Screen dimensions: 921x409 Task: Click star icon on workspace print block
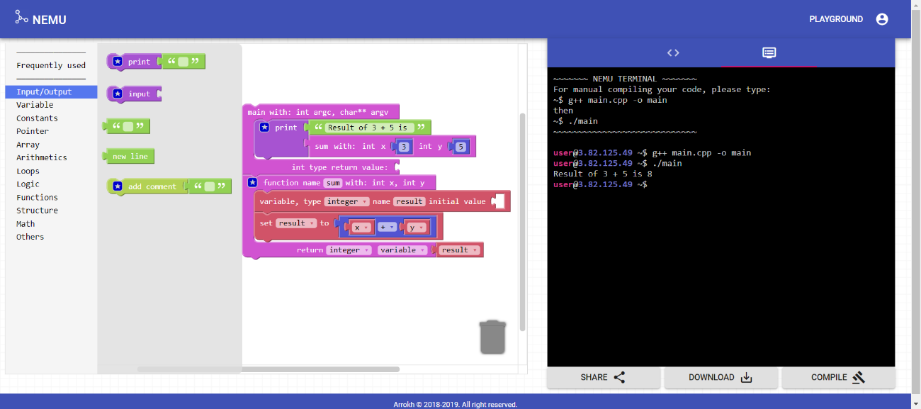coord(264,128)
